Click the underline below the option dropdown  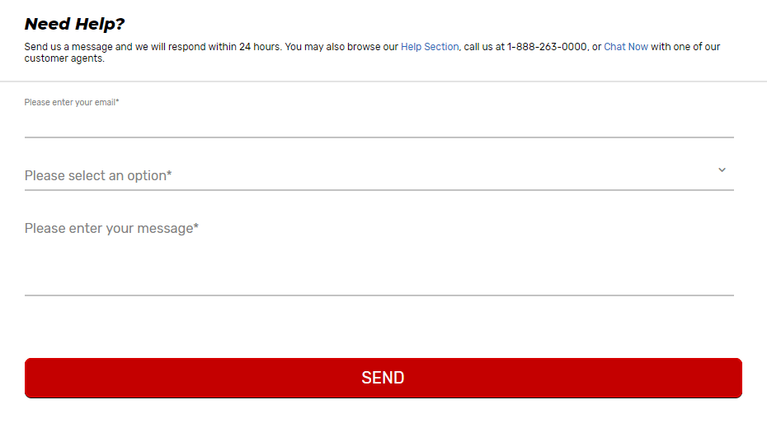[379, 190]
